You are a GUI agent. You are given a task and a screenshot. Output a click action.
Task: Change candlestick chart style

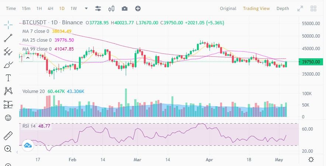pos(111,8)
